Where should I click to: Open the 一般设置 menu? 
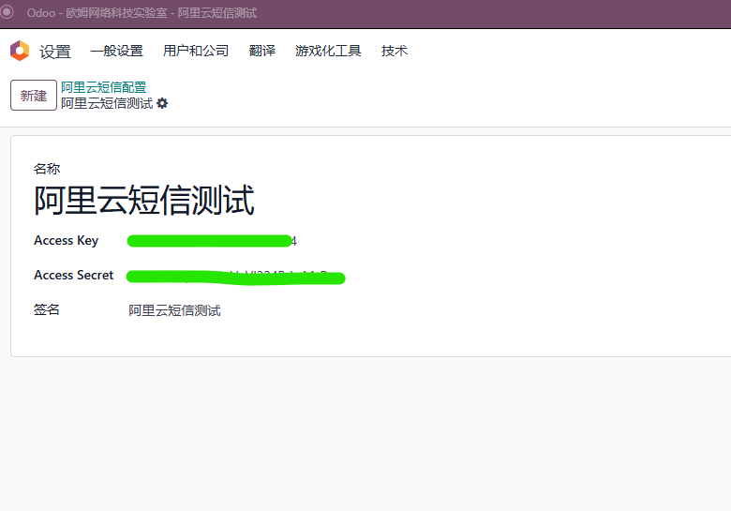pos(116,51)
